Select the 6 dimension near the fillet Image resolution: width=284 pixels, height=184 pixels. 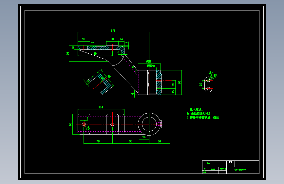(x=119, y=52)
